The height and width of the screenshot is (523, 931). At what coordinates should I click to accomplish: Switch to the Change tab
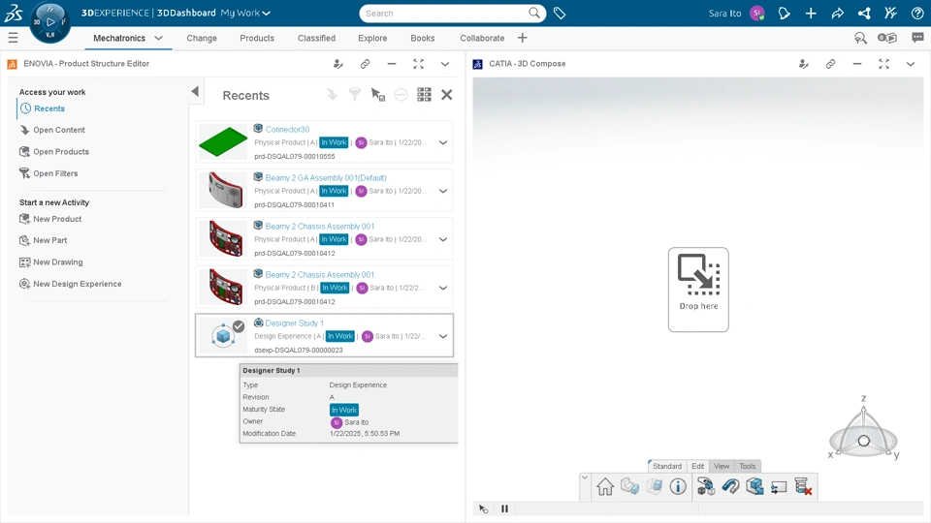[x=202, y=38]
